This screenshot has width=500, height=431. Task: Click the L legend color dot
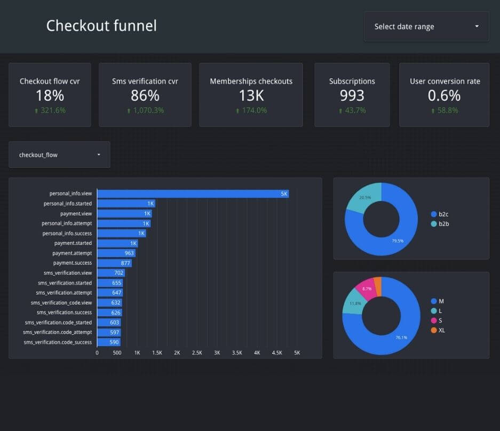pyautogui.click(x=434, y=311)
